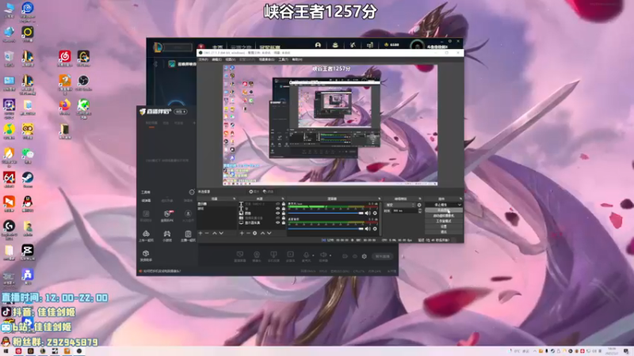The height and width of the screenshot is (356, 634).
Task: Pop out the 场景 dock using its header icon
Action: (234, 199)
